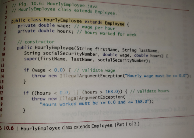This screenshot has height=138, width=194.
Task: Click the 'private double wage' declaration
Action: (44, 26)
